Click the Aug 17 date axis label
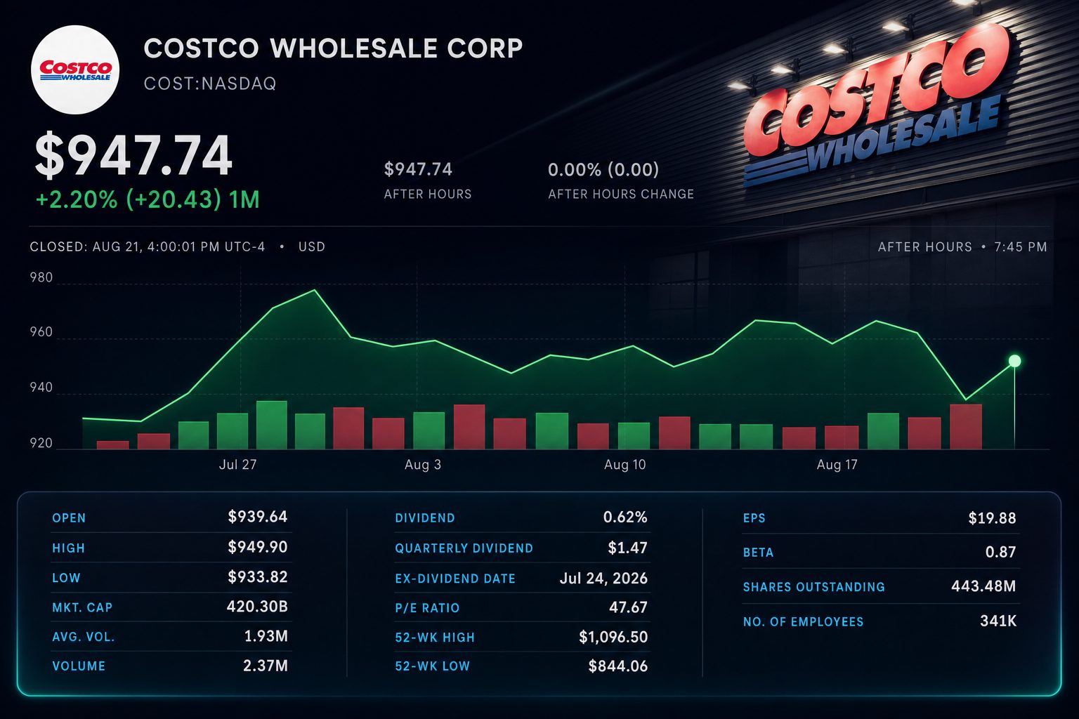This screenshot has width=1079, height=719. 837,465
